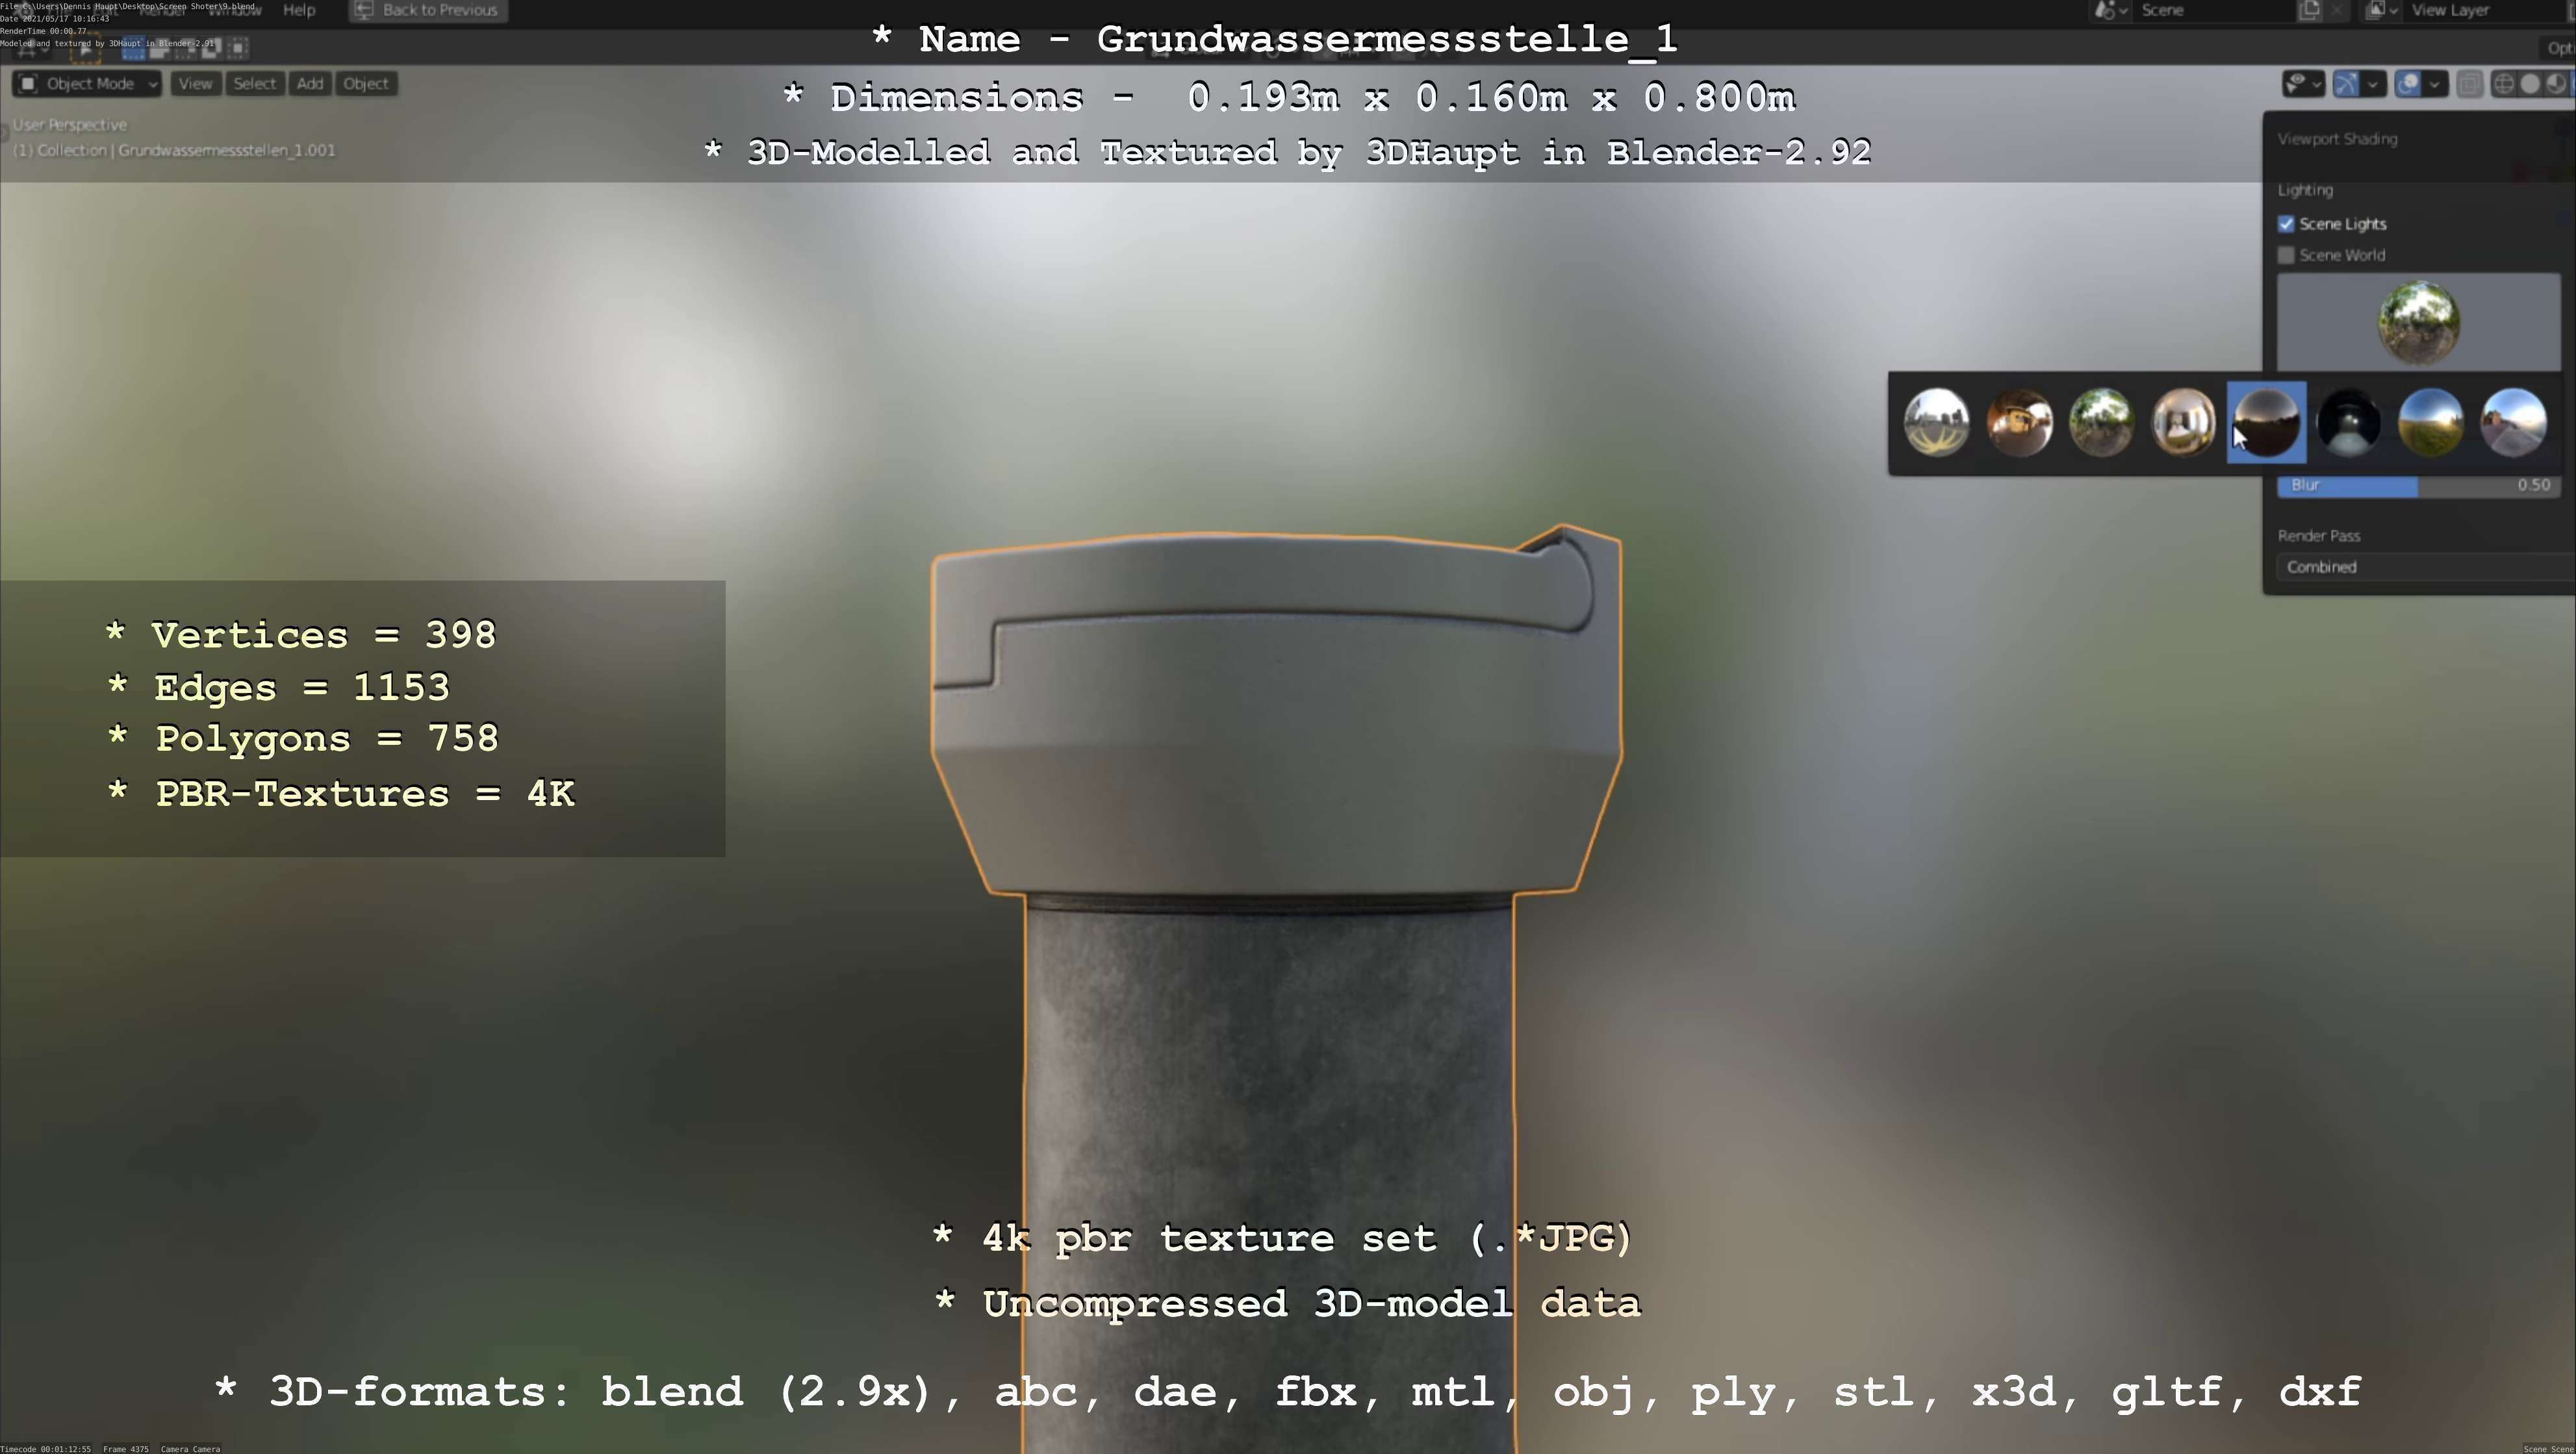
Task: Pick the eighth blue sky HDRI sphere
Action: pyautogui.click(x=2513, y=421)
